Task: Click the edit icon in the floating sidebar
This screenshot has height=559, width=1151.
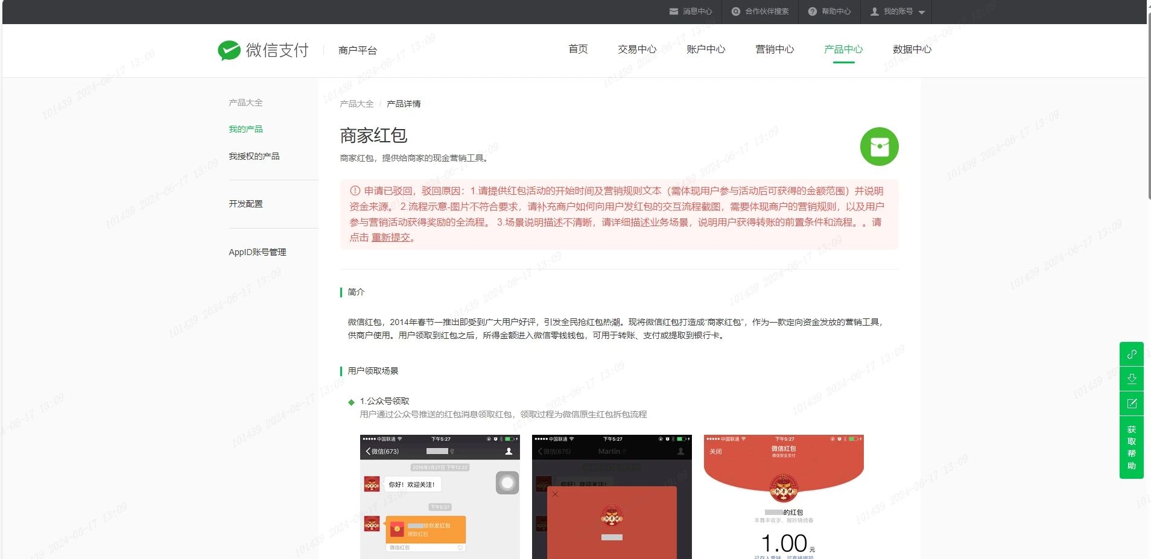Action: tap(1132, 403)
